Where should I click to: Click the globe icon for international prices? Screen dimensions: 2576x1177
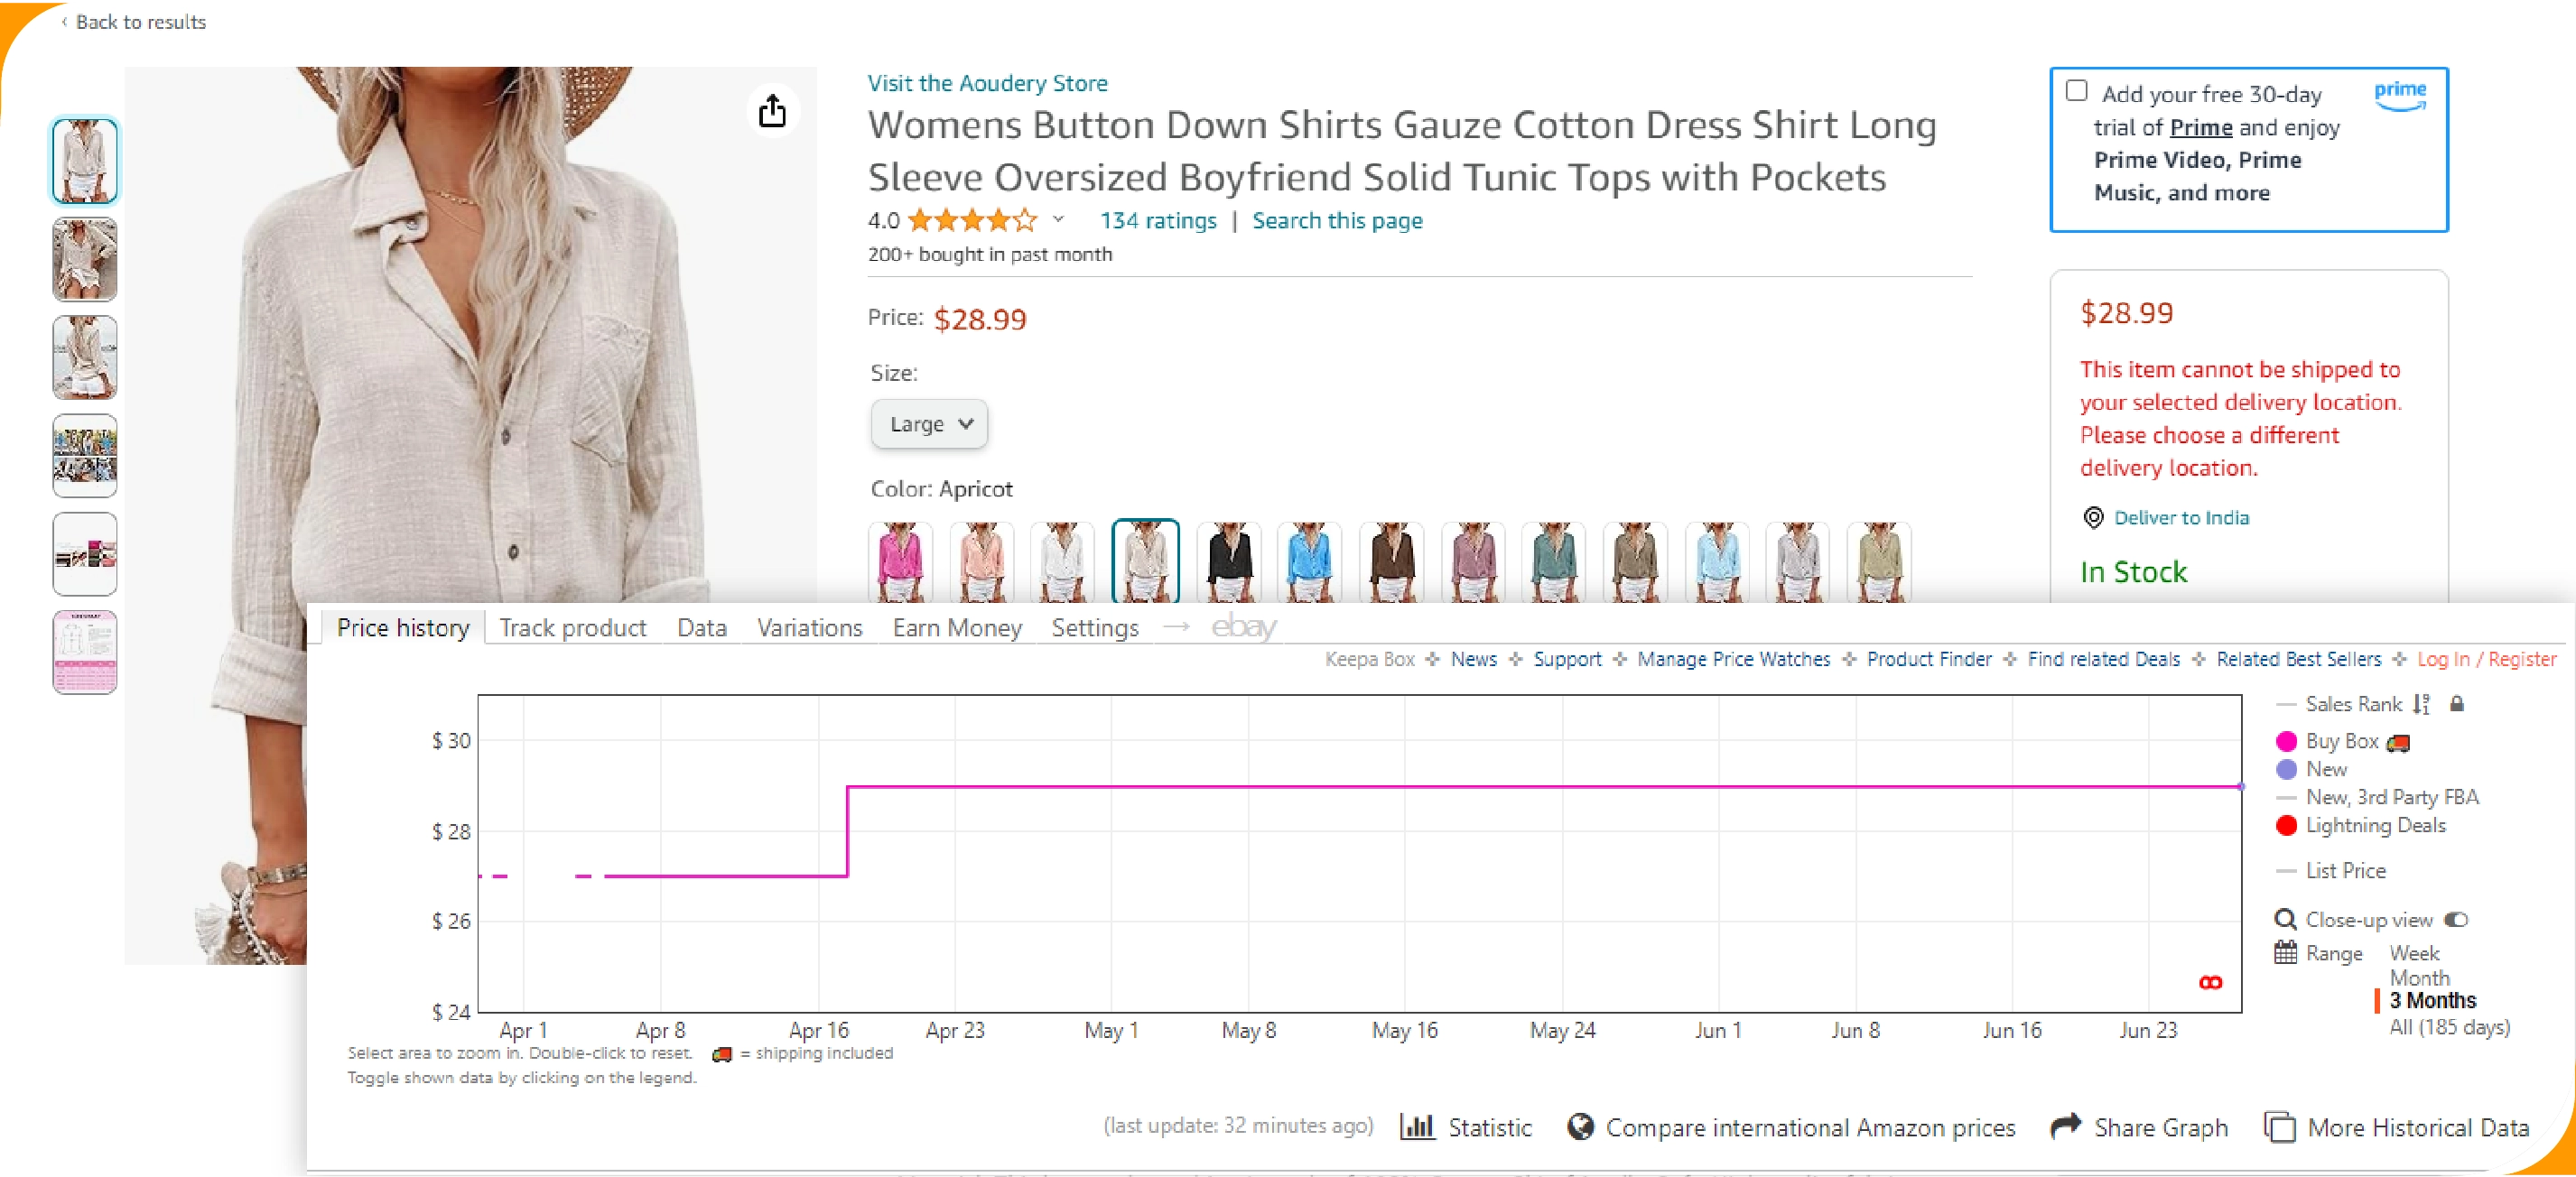1580,1127
